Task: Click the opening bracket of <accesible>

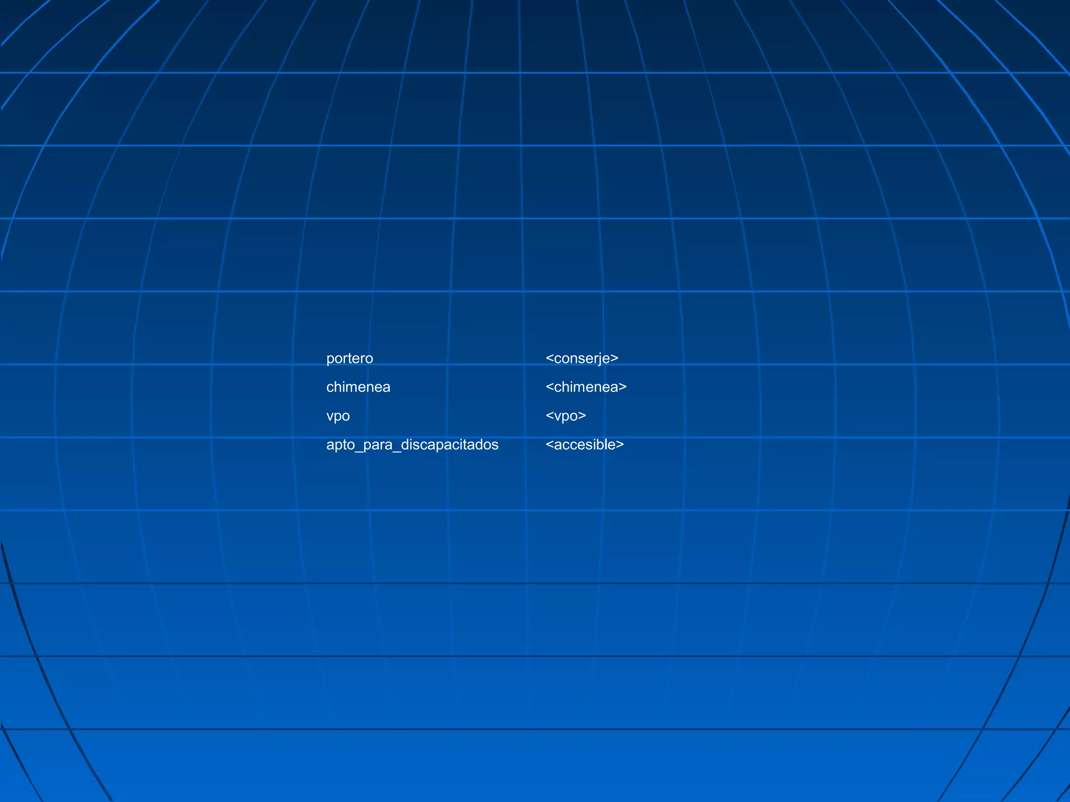Action: (x=549, y=445)
